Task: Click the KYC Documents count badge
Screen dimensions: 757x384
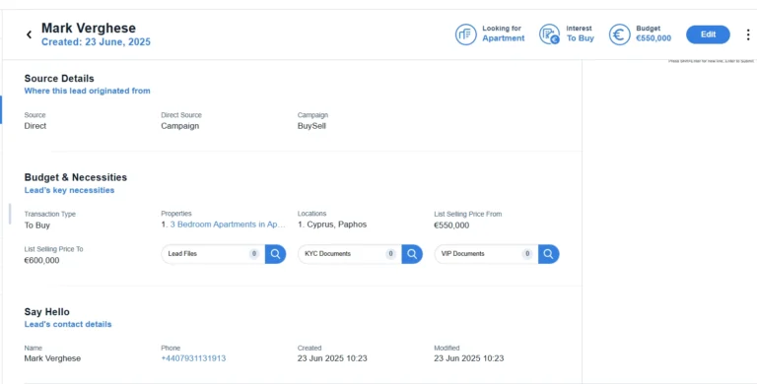Action: (x=390, y=254)
